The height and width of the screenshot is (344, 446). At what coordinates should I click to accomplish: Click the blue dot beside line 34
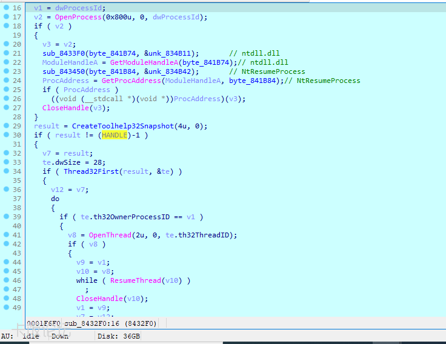click(x=5, y=171)
